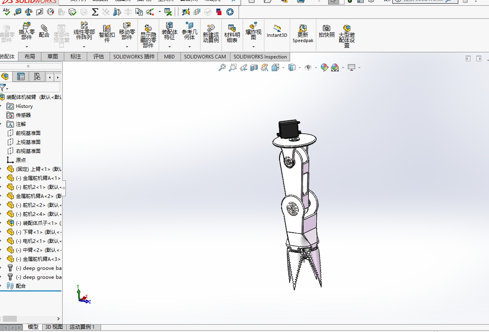Open Hide/Show Items eye dropdown arrow
This screenshot has height=332, width=489.
tap(316, 67)
